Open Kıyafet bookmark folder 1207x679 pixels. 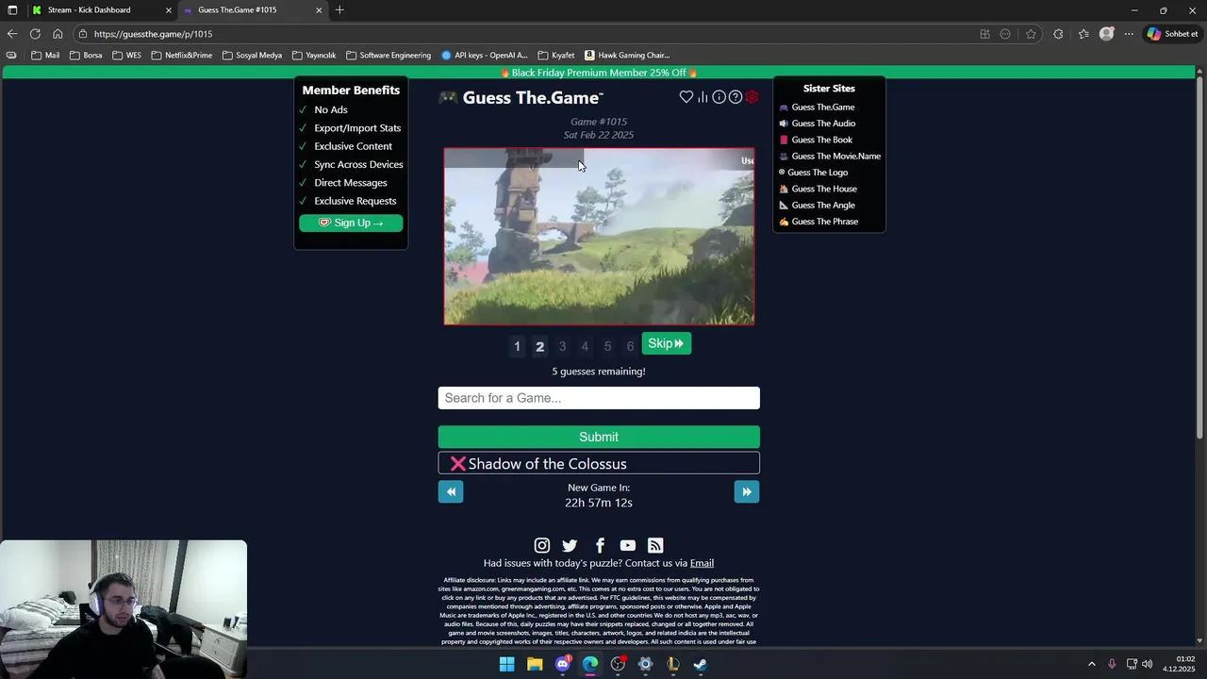(556, 56)
